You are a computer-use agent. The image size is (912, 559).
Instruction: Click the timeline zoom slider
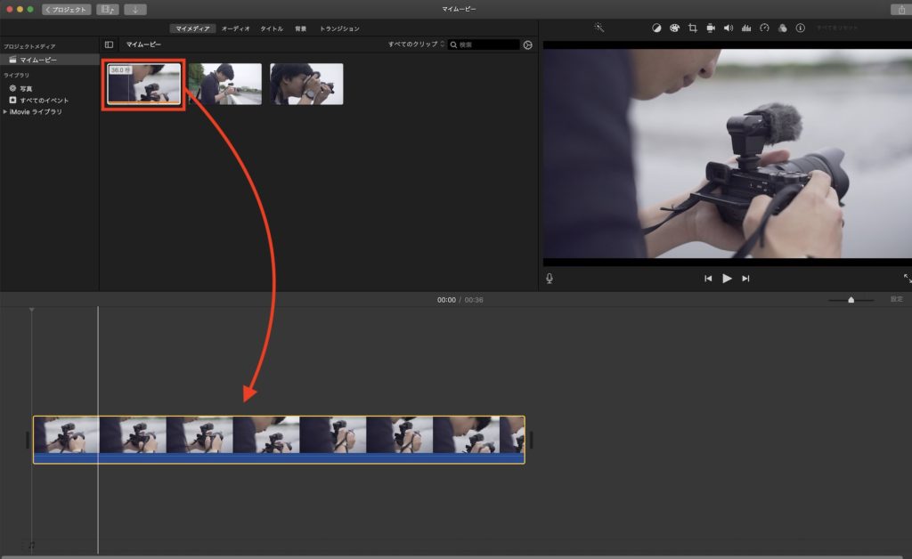click(851, 300)
